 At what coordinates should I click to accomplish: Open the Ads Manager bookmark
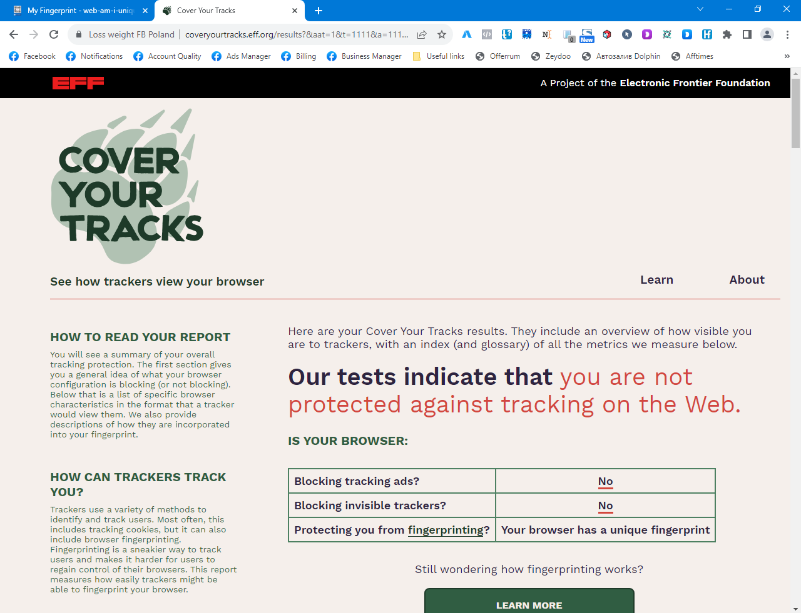[242, 56]
